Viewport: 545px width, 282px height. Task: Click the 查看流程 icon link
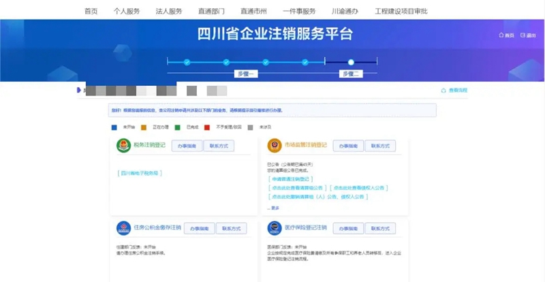[454, 91]
